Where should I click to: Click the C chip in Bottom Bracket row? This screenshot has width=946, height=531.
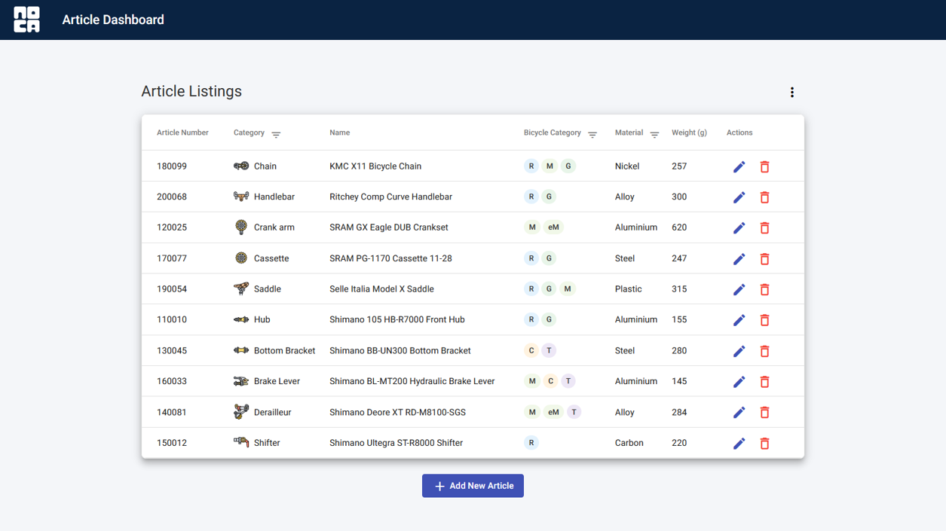point(531,350)
